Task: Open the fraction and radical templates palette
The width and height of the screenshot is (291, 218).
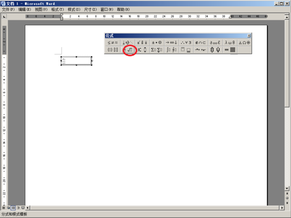Action: (128, 50)
